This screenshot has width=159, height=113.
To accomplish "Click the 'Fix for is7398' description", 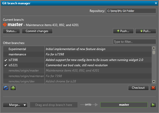I will (x=55, y=54).
